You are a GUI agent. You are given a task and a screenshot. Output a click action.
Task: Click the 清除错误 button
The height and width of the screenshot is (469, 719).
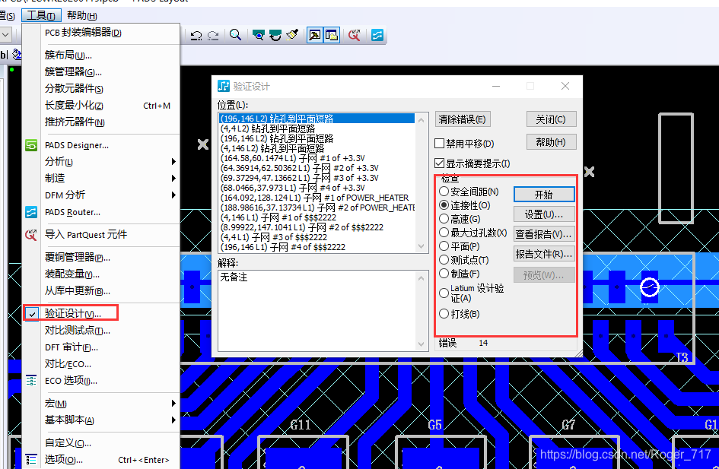point(463,119)
